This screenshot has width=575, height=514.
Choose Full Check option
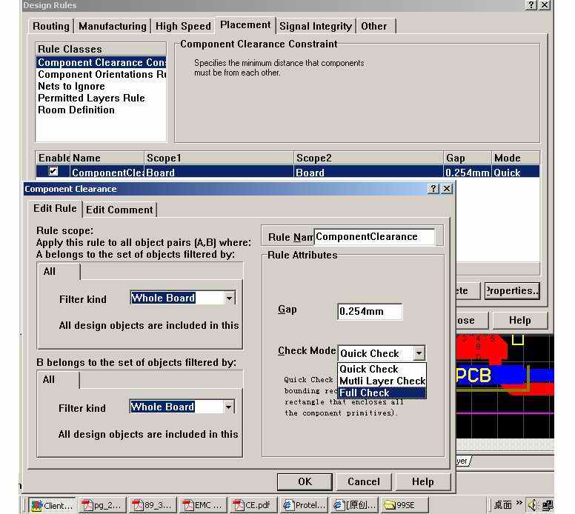point(382,393)
